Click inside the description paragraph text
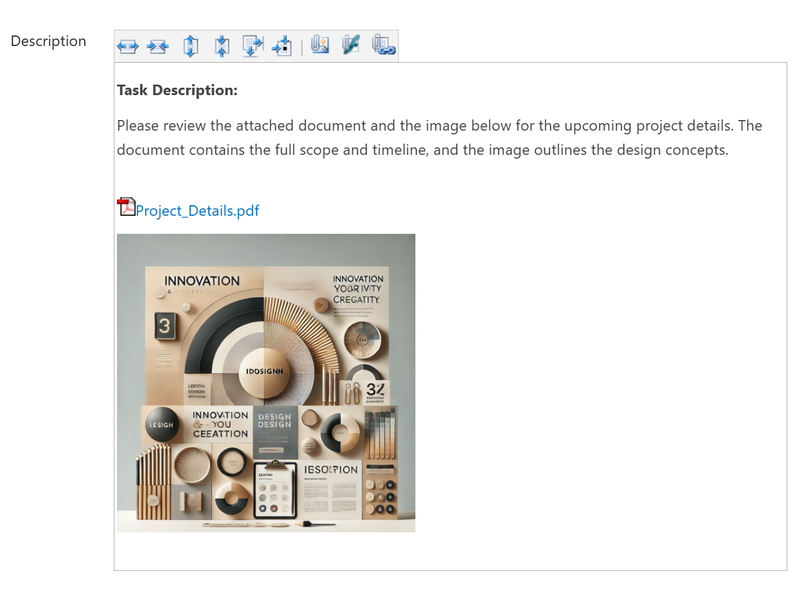Image resolution: width=796 pixels, height=597 pixels. tap(439, 137)
